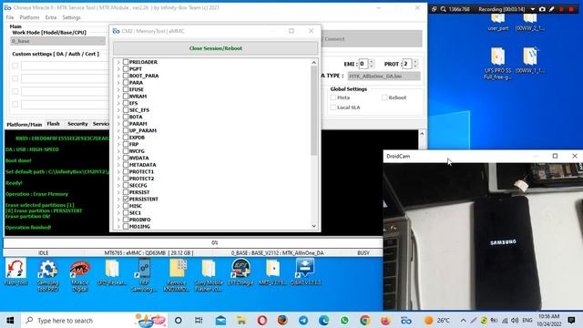
Task: Open File Explorer from taskbar
Action: tap(241, 320)
